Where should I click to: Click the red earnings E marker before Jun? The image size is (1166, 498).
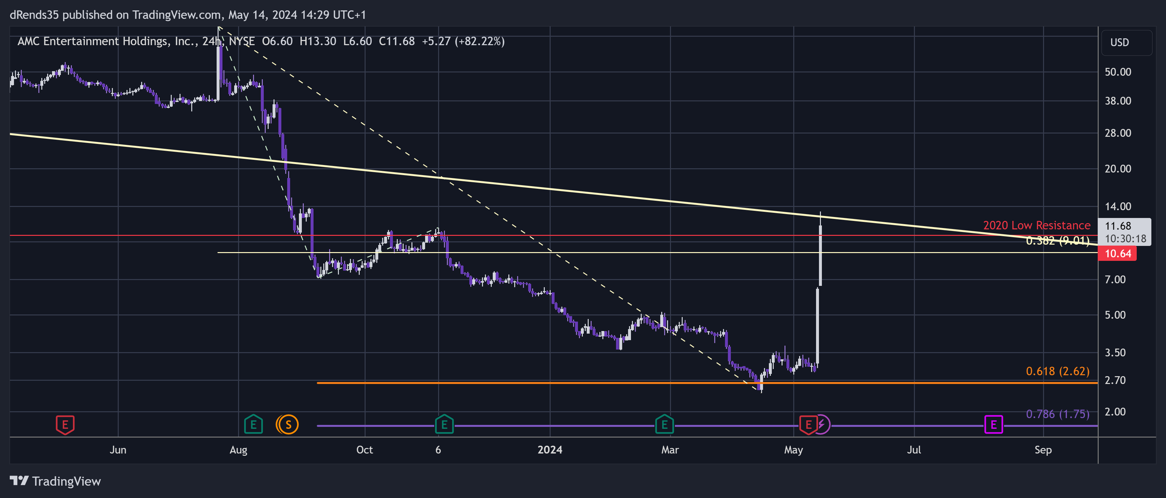pyautogui.click(x=65, y=424)
